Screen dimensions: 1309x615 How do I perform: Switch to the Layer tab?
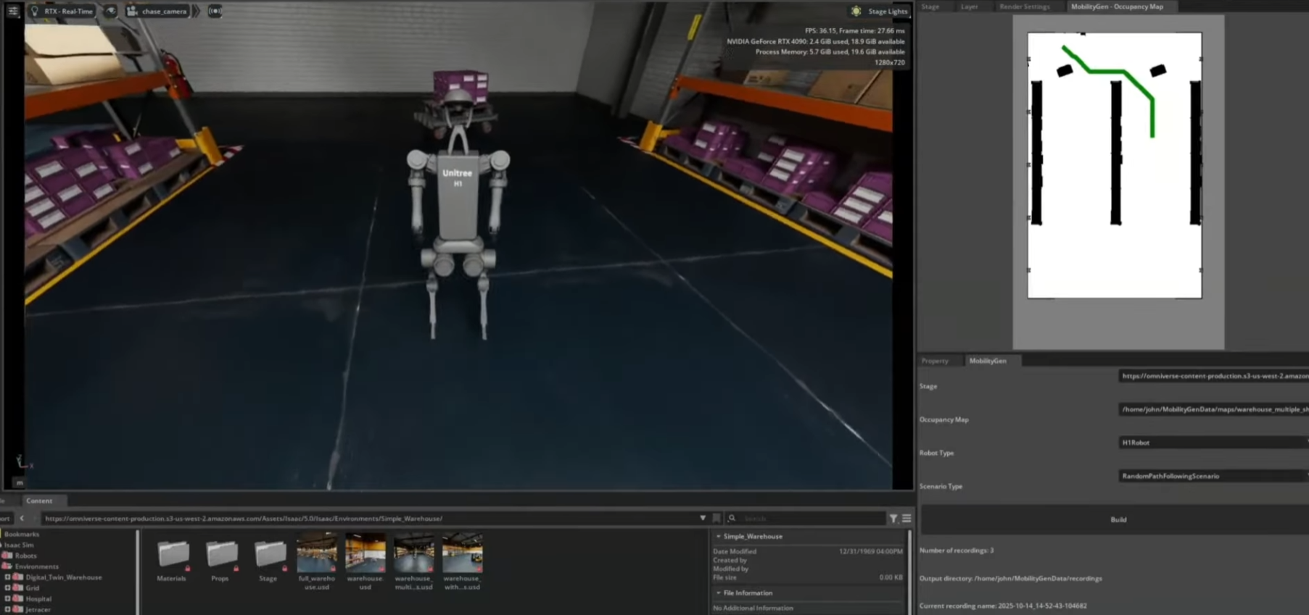(970, 7)
